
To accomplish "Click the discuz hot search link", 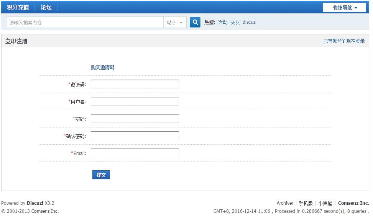I will 249,23.
